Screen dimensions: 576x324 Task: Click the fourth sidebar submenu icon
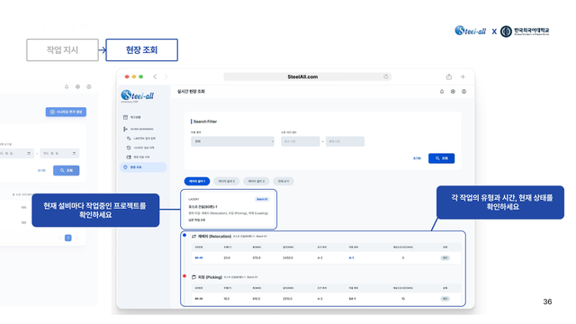(x=129, y=157)
